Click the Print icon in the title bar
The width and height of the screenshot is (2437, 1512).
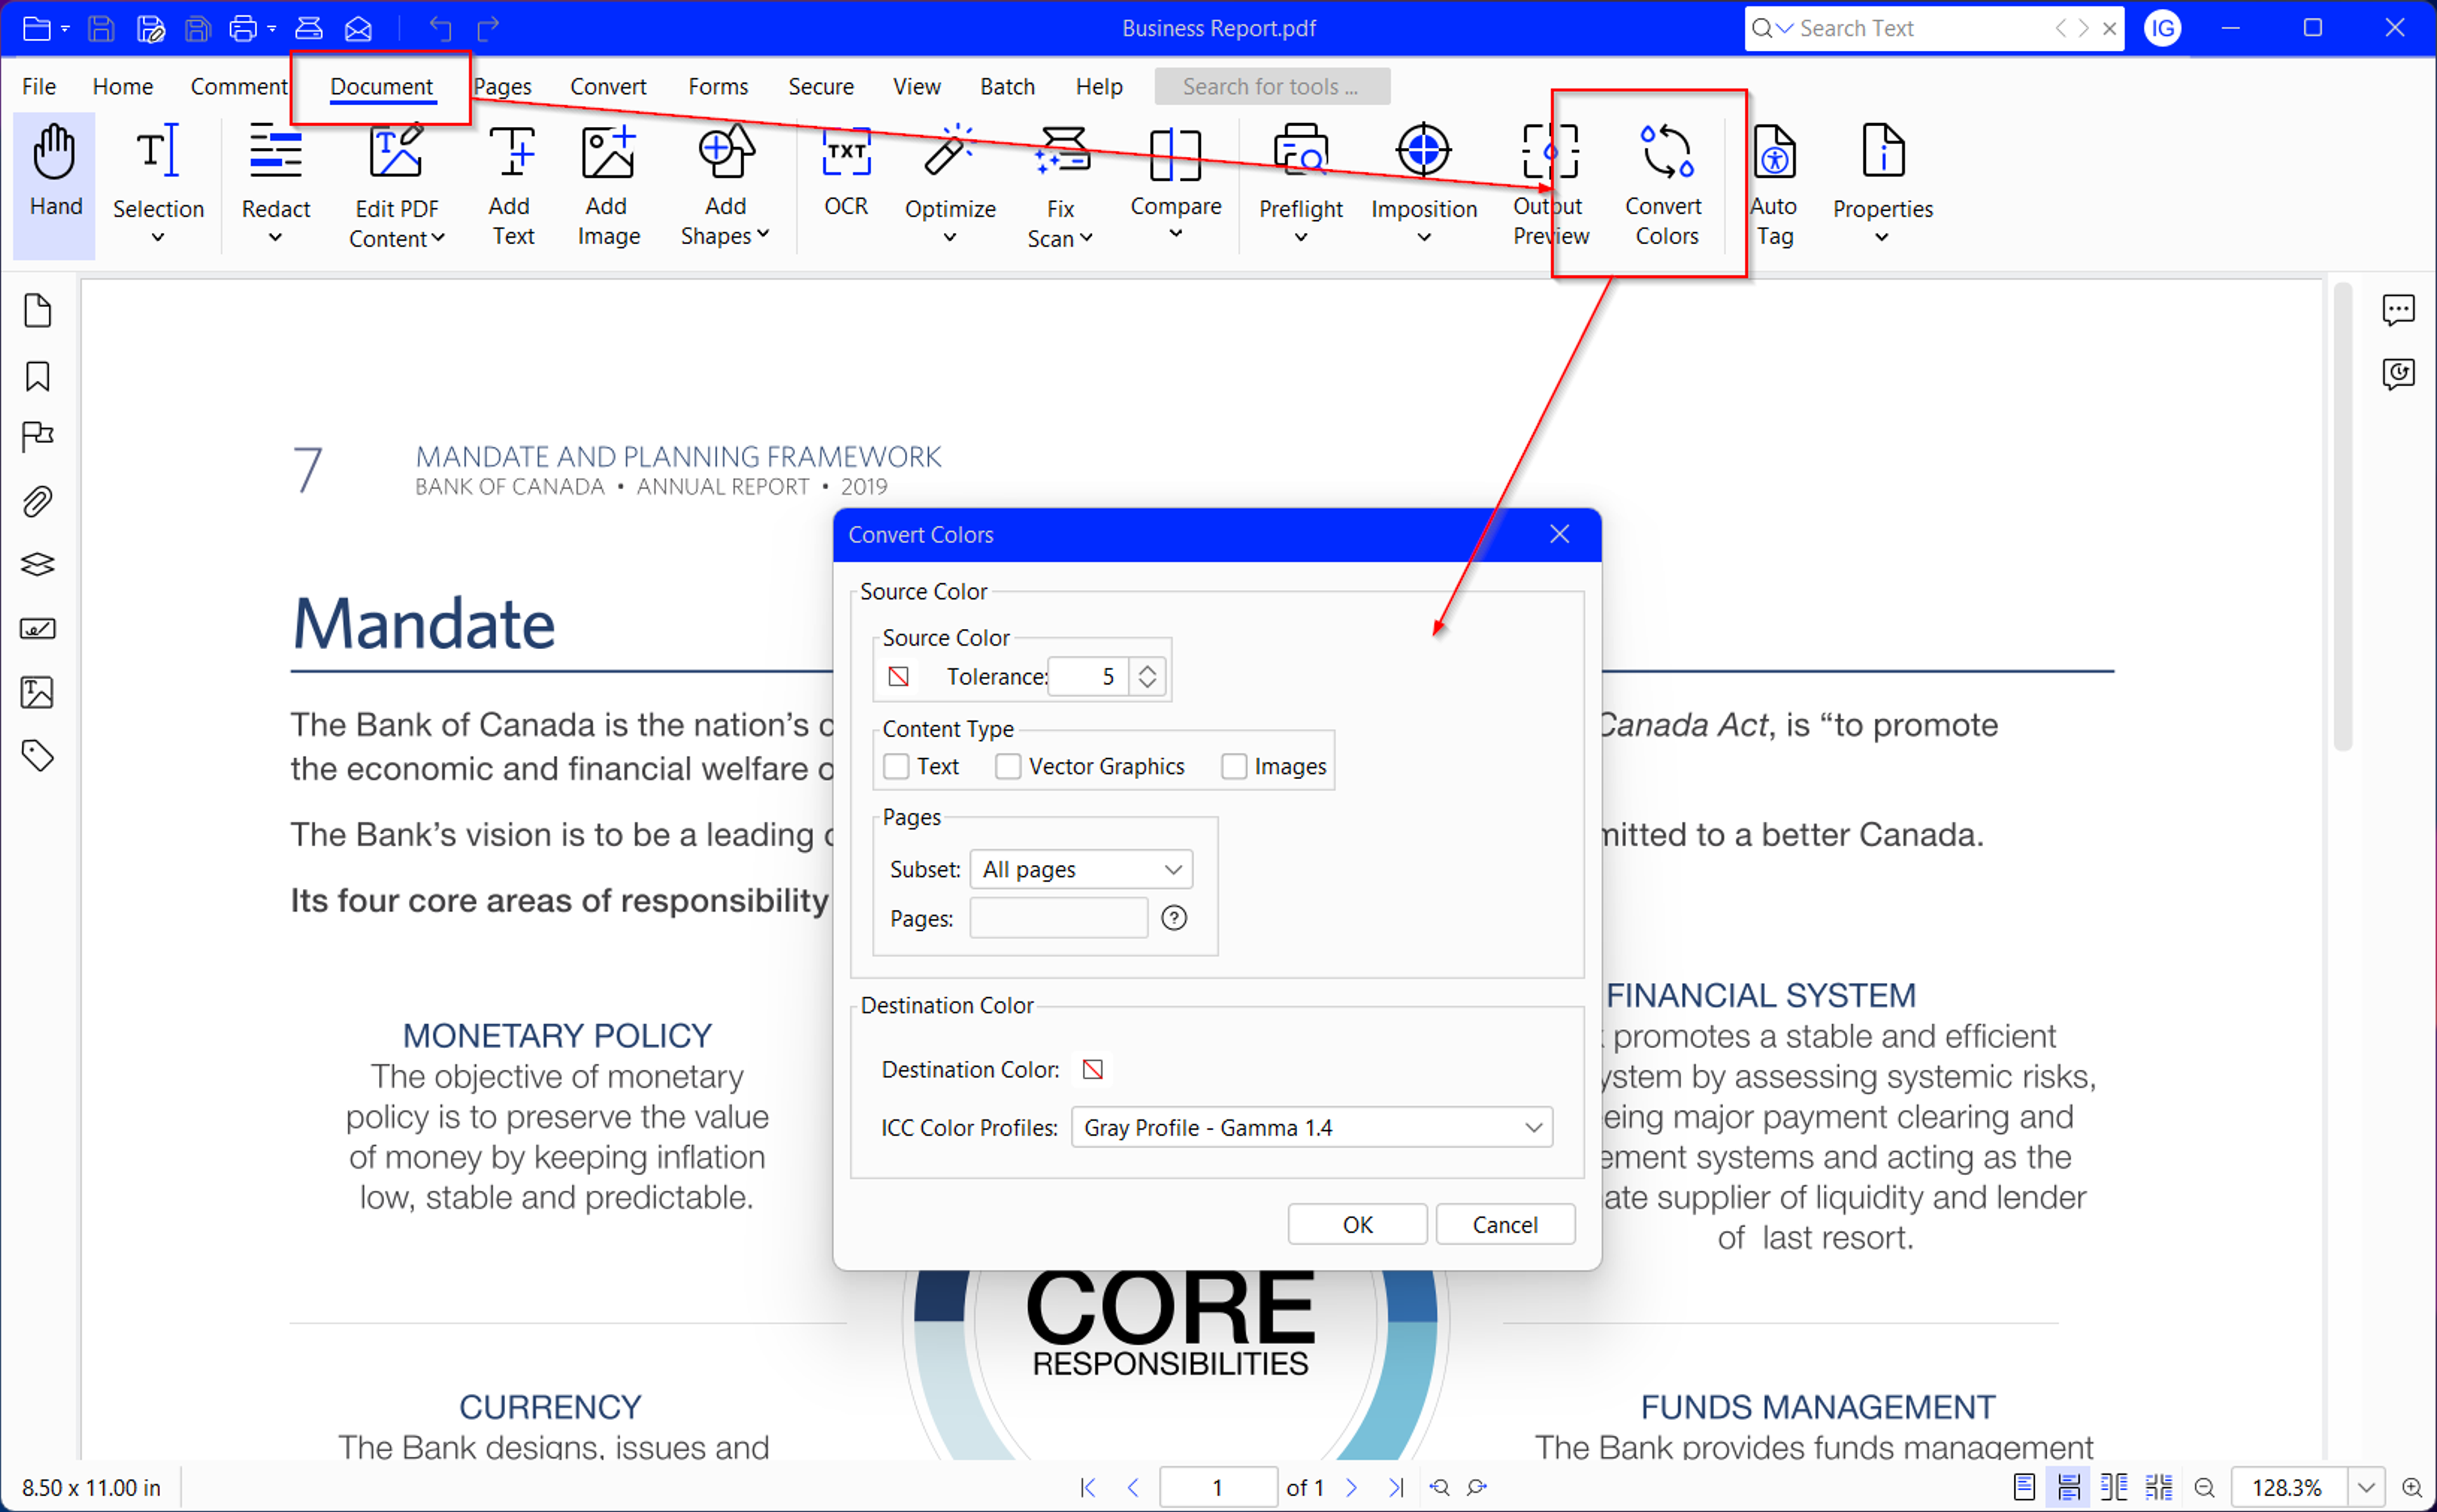[x=242, y=28]
